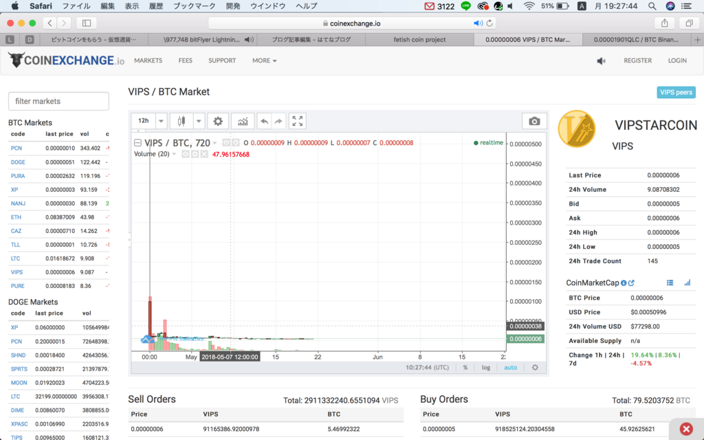Screen dimensions: 704x440
Task: Undo the last chart action
Action: 265,121
